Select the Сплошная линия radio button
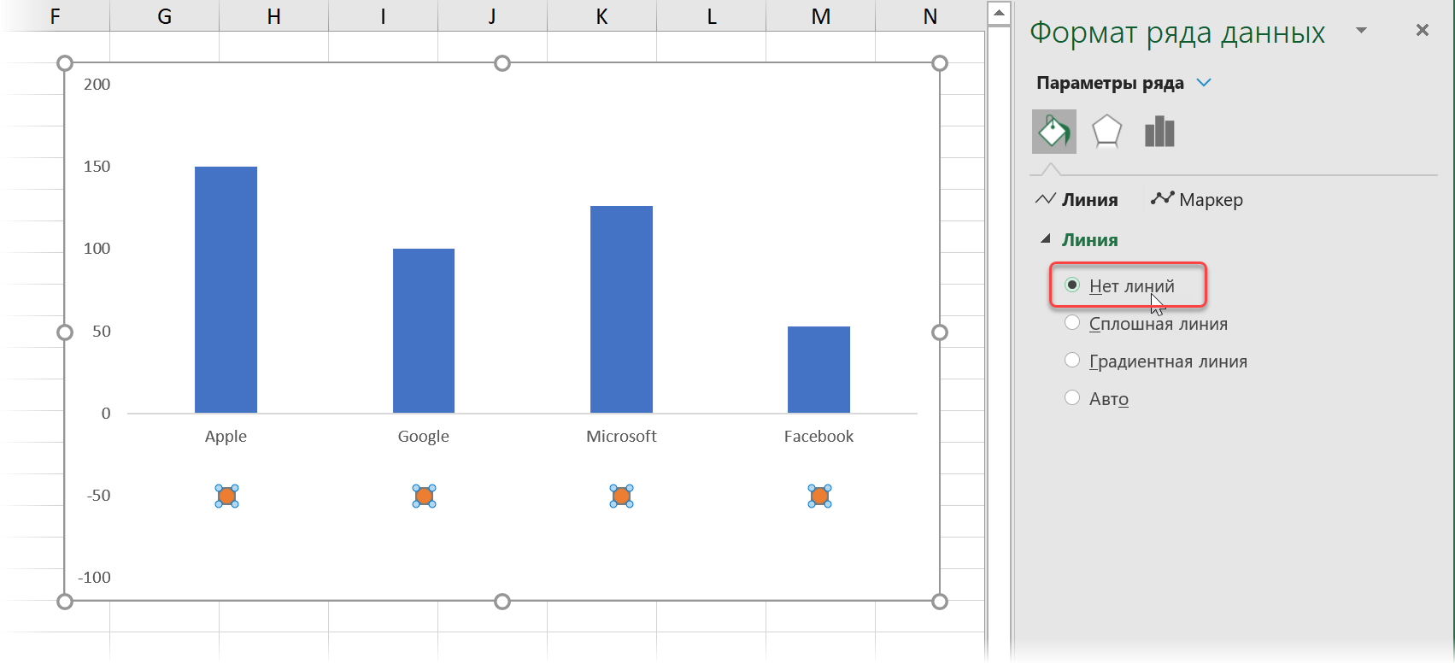This screenshot has width=1455, height=664. pos(1072,323)
